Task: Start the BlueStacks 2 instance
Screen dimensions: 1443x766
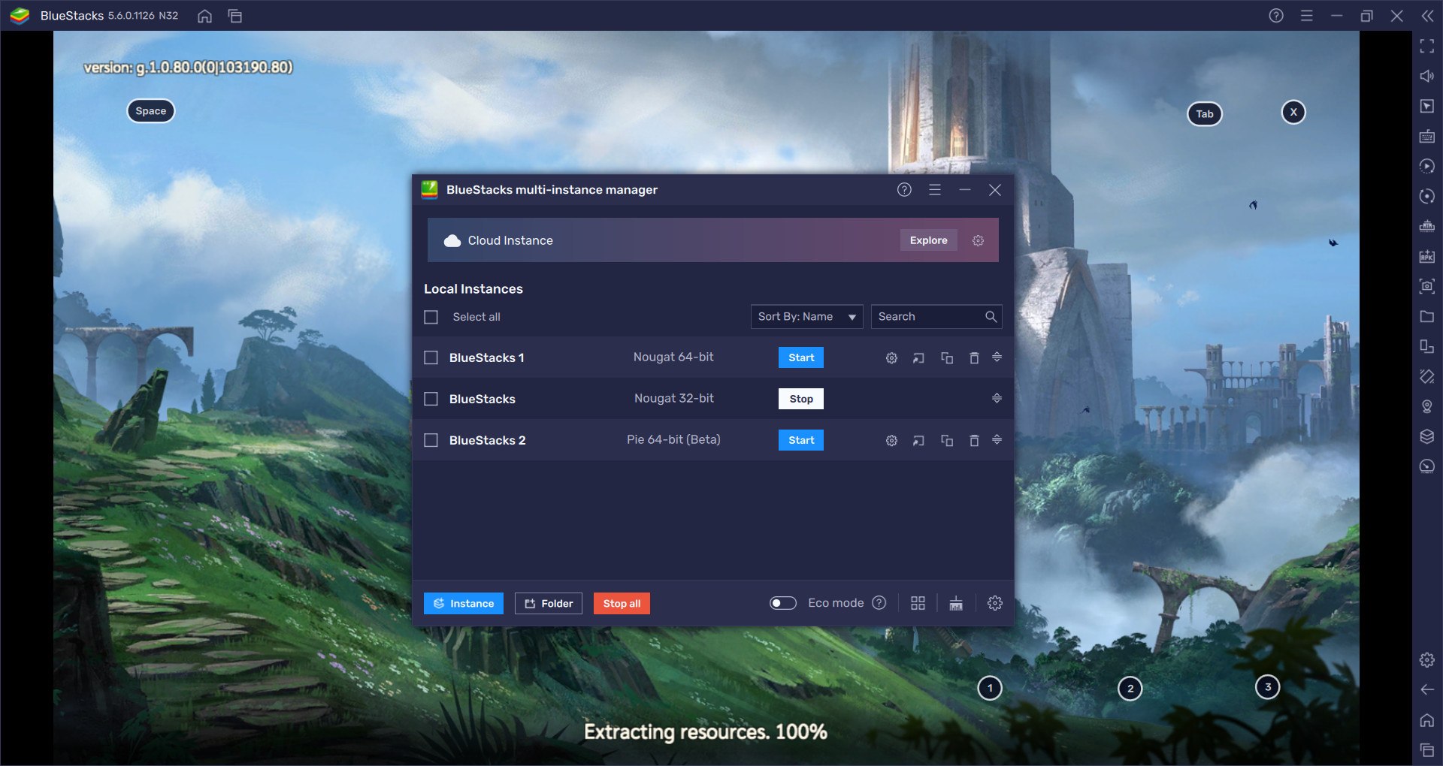Action: point(801,440)
